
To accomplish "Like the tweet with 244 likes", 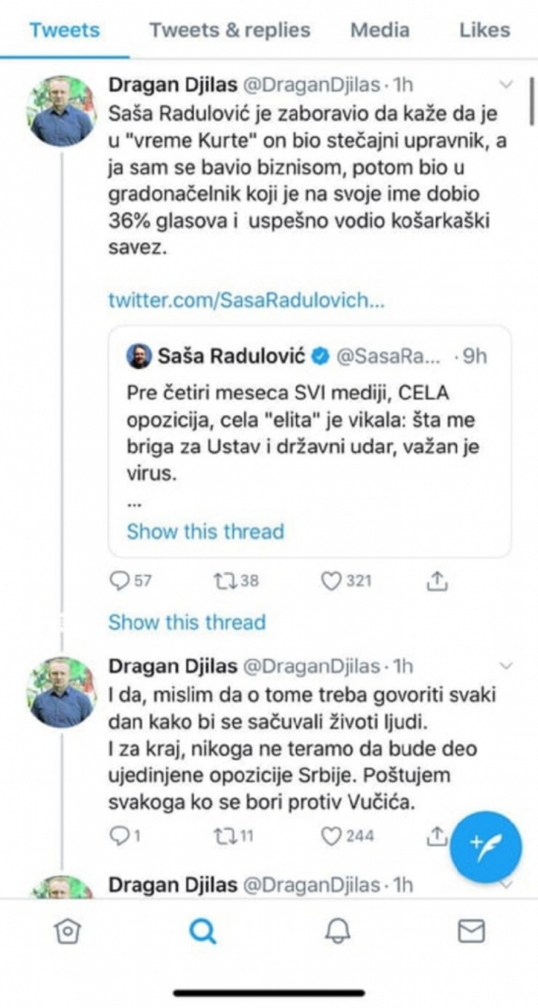I will pyautogui.click(x=332, y=836).
